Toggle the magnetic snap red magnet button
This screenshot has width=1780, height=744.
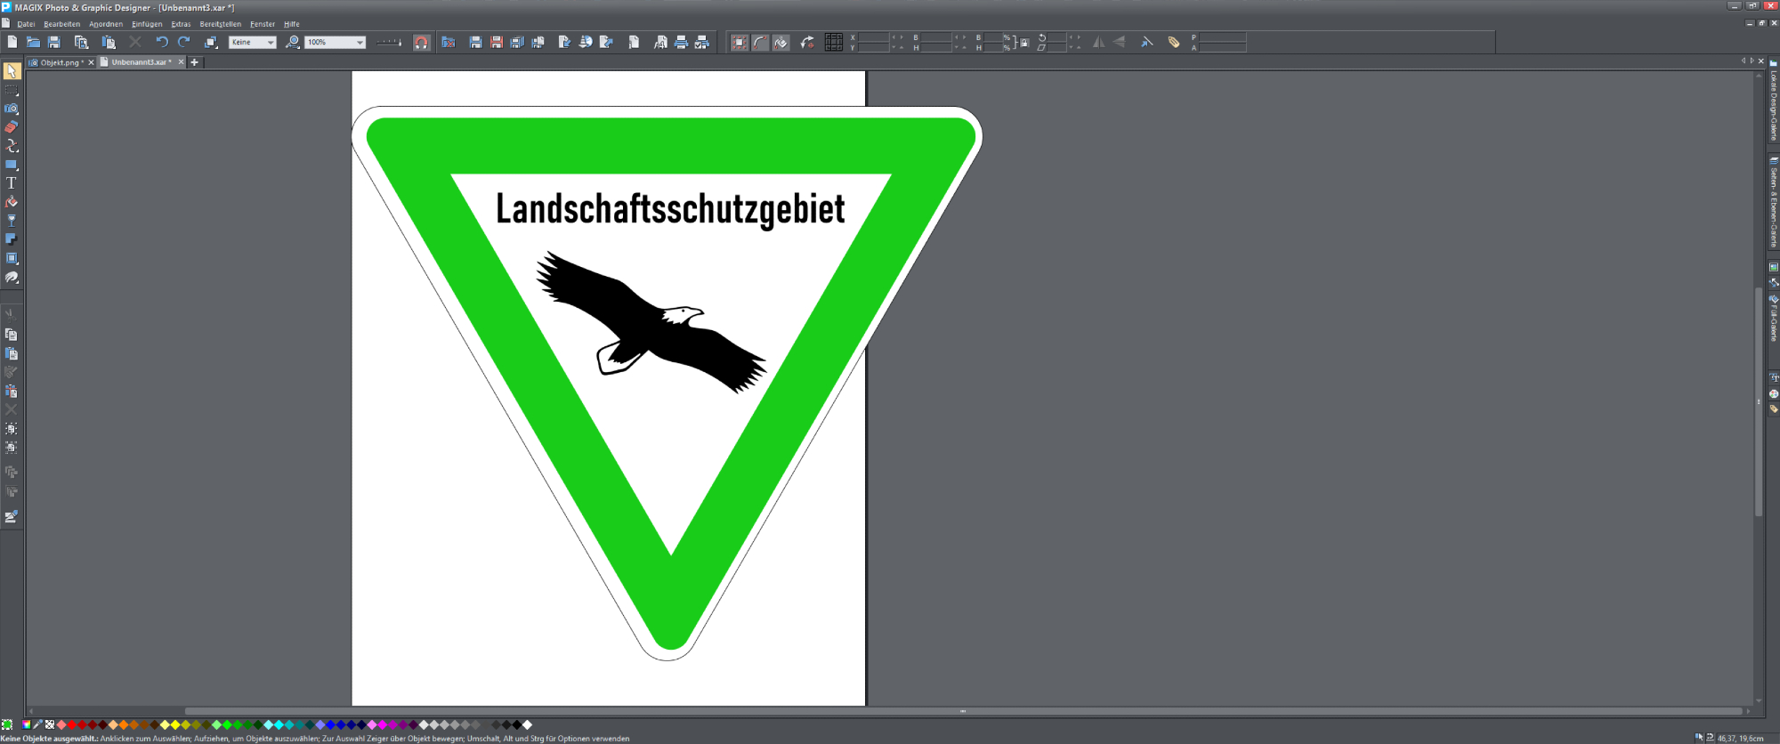(x=421, y=42)
